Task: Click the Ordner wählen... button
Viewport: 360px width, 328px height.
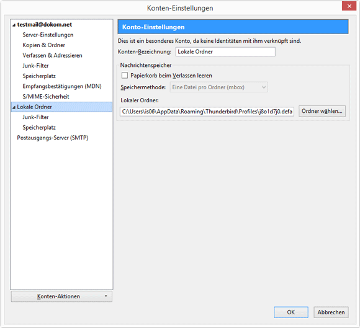Action: pyautogui.click(x=322, y=111)
